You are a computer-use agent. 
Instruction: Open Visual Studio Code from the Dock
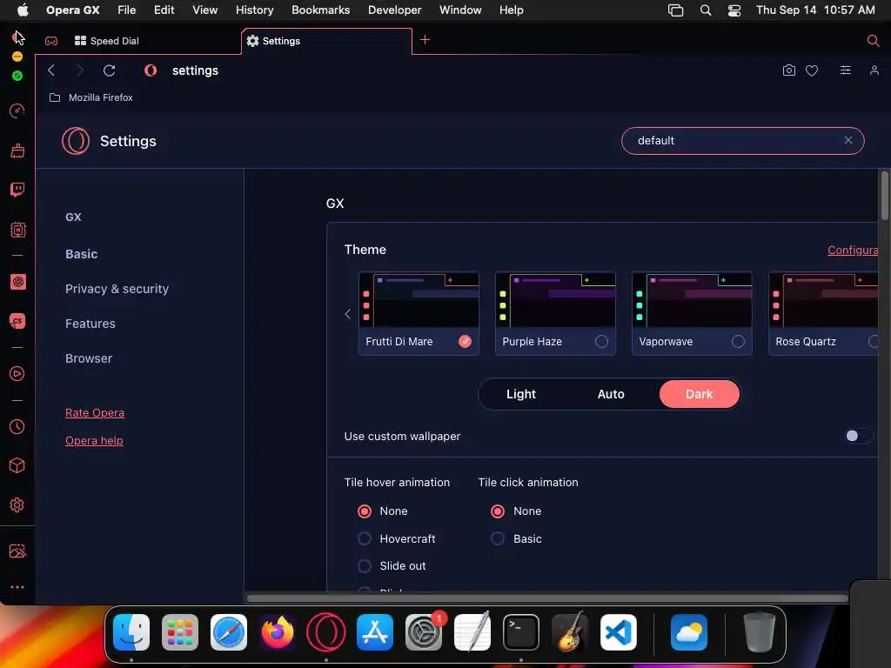619,632
